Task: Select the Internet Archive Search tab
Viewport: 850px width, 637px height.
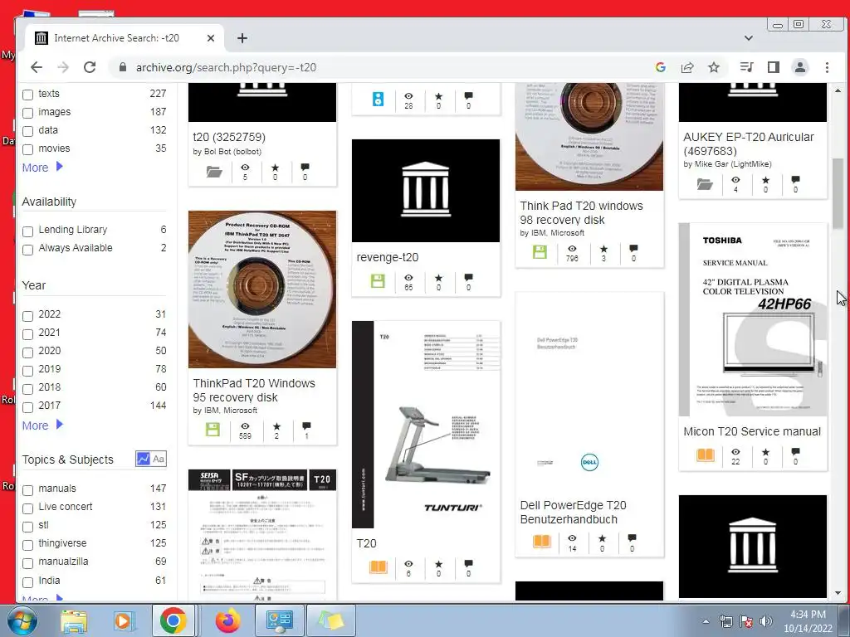Action: click(125, 38)
